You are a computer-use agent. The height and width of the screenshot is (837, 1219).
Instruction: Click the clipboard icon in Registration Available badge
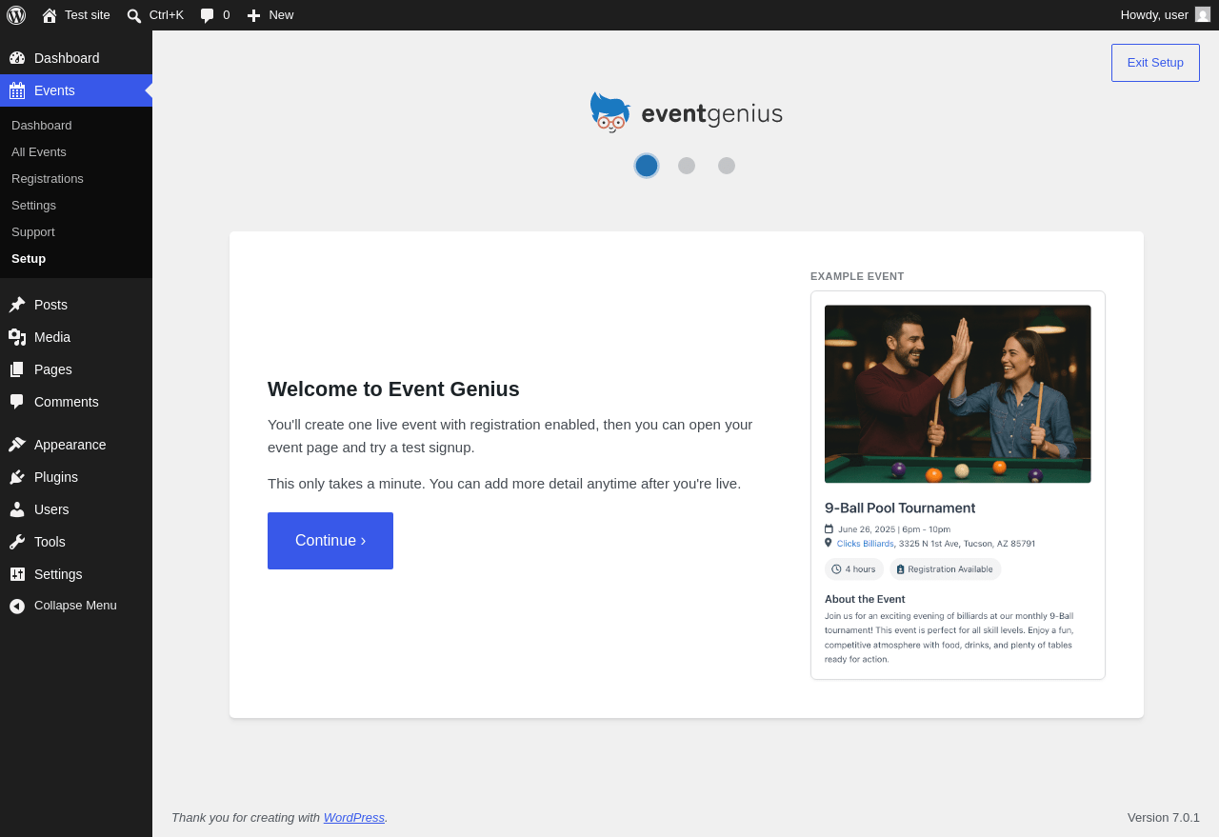coord(901,569)
